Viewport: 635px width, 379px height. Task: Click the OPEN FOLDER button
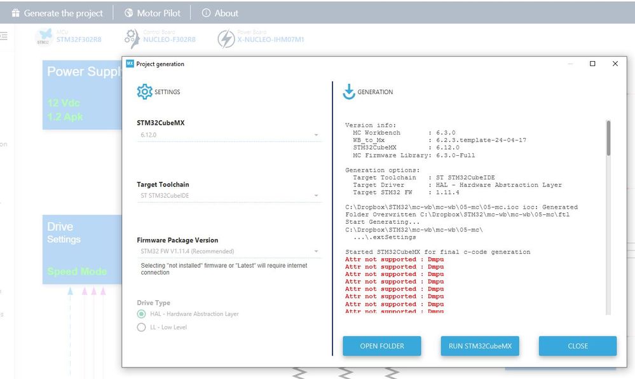[x=382, y=346]
